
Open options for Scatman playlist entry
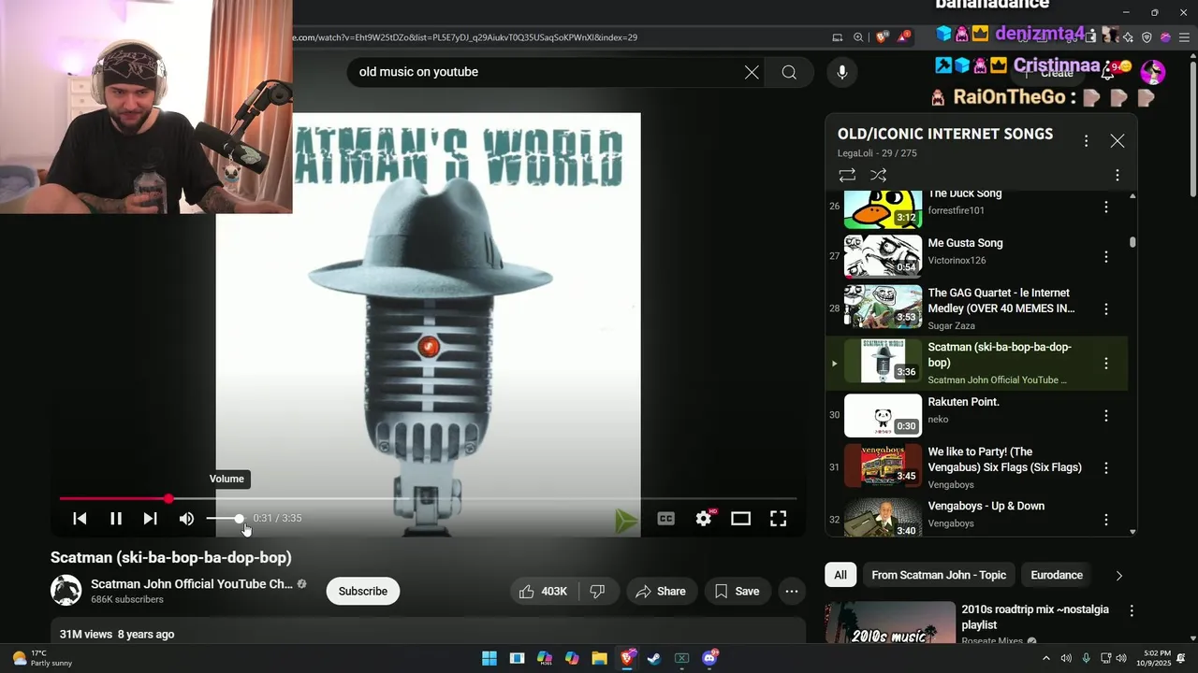[1105, 363]
